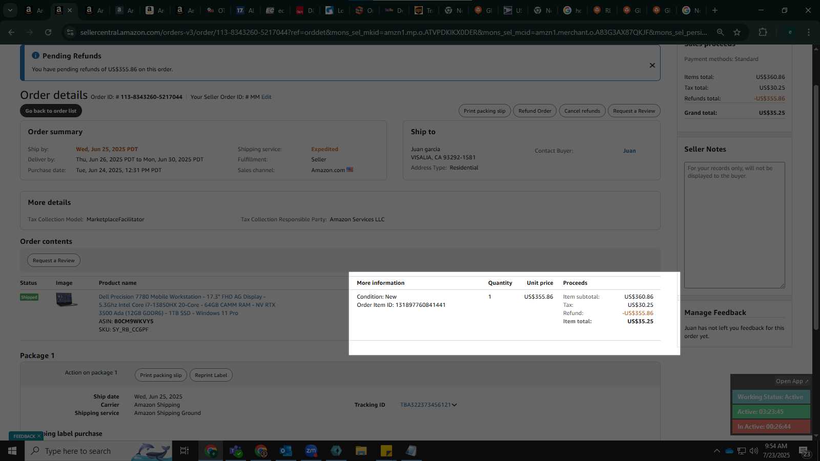Click the Active: 03:23:45 timer
820x461 pixels.
click(771, 412)
